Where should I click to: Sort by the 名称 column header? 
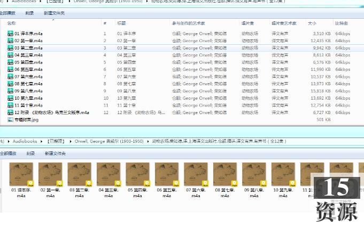[11, 23]
